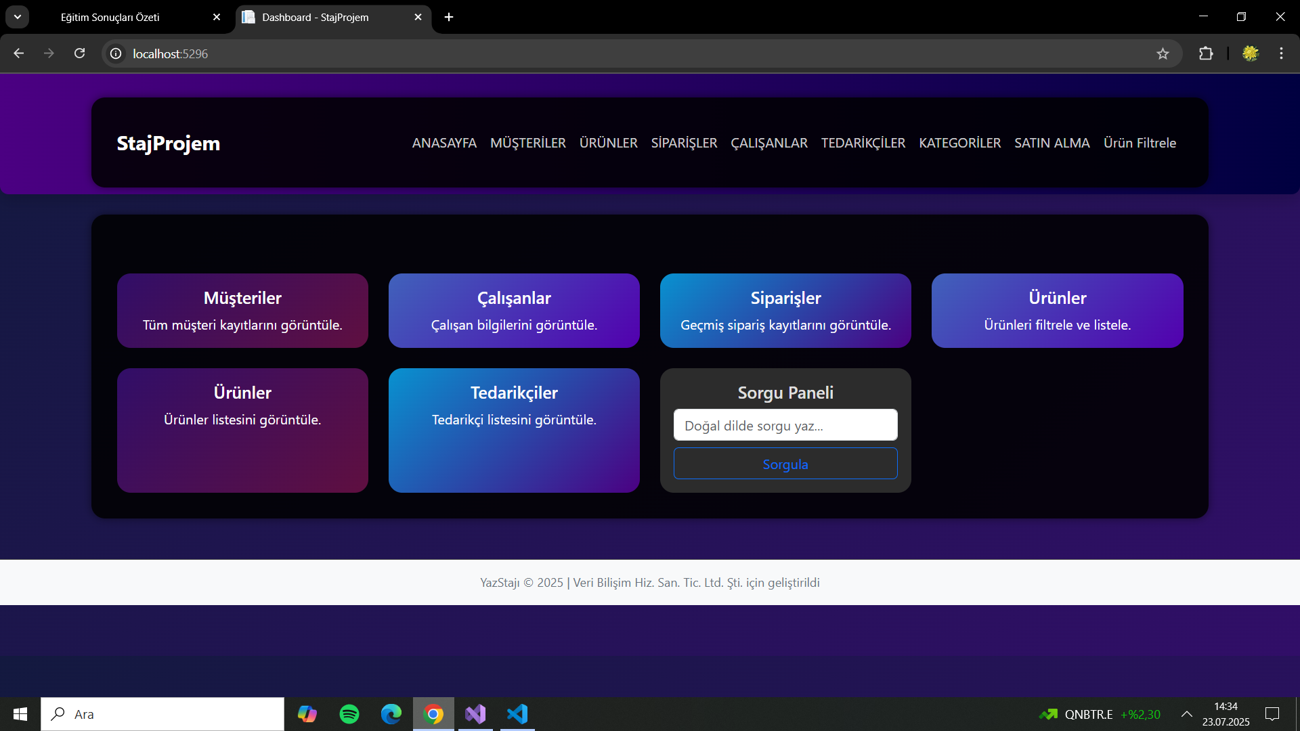Expand the tab search dropdown arrow
The height and width of the screenshot is (731, 1300).
(x=18, y=17)
